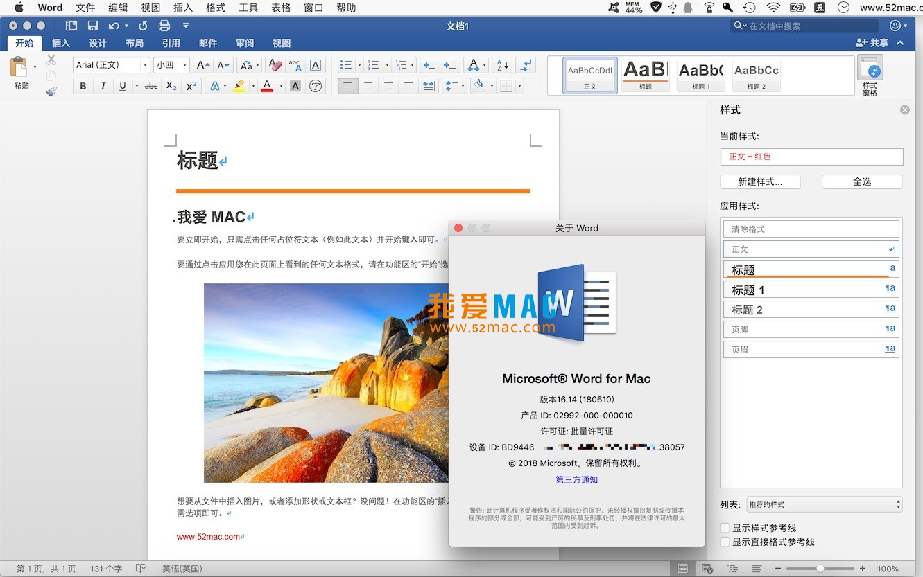Apply red font color button
The width and height of the screenshot is (923, 577).
coord(267,86)
